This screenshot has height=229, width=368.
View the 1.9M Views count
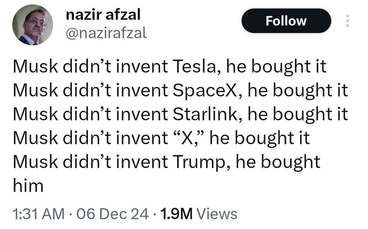point(199,214)
